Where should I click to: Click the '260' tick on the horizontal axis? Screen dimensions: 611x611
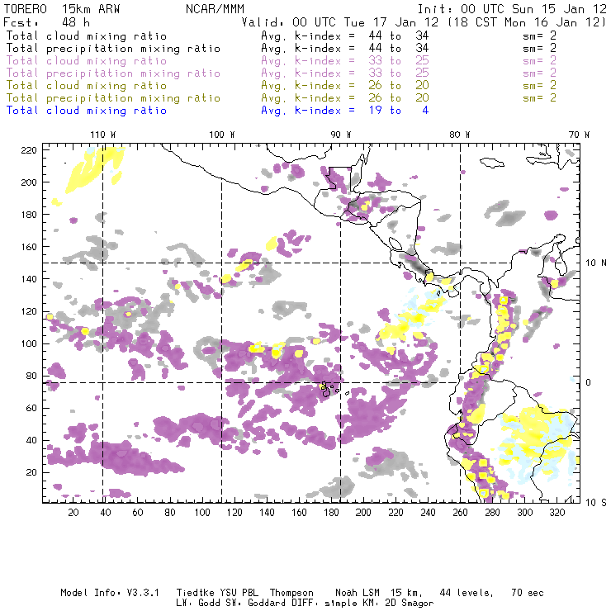coord(460,513)
